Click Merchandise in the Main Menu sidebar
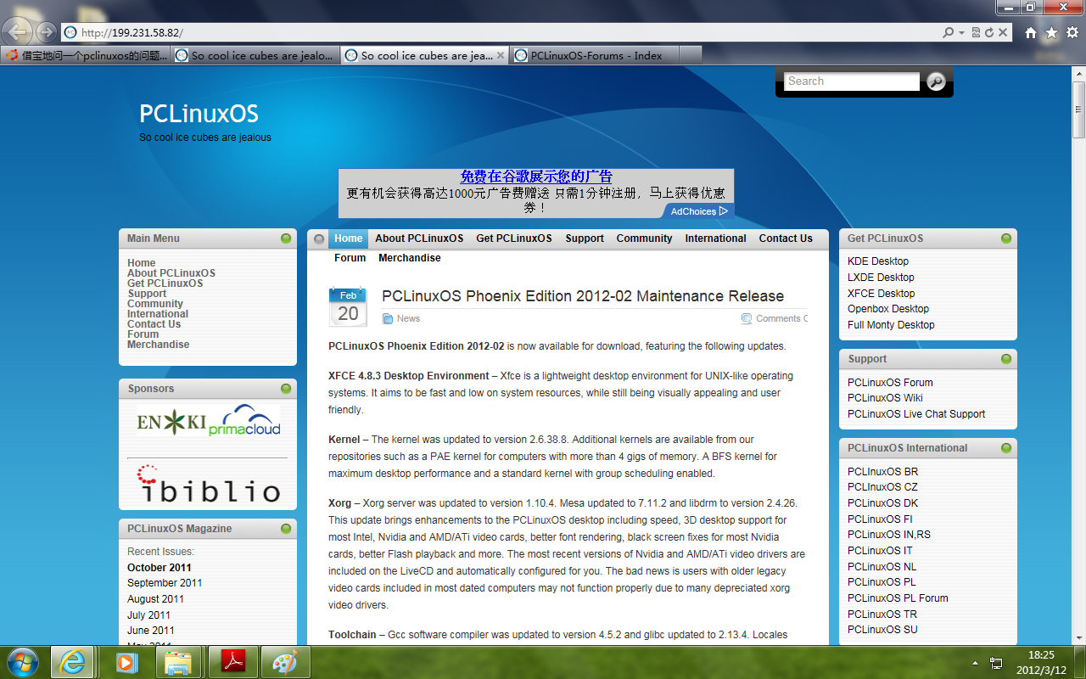Screen dimensions: 1086x679 click(158, 345)
